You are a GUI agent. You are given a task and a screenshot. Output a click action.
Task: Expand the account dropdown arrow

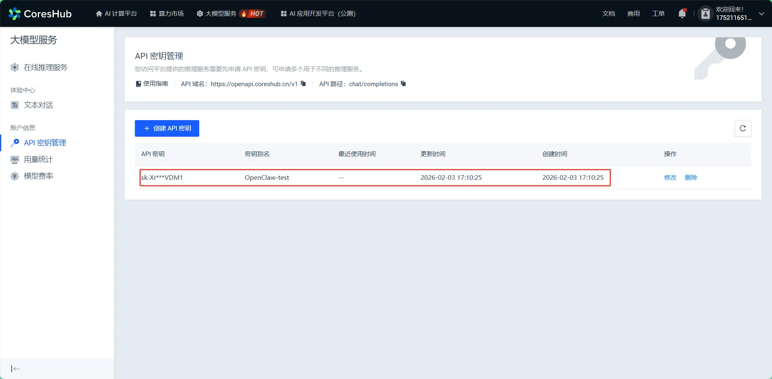click(x=762, y=14)
